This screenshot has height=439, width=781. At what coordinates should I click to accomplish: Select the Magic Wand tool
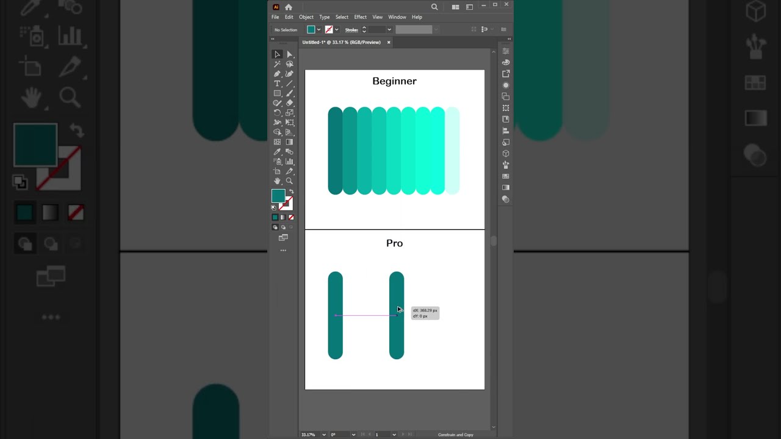point(277,64)
